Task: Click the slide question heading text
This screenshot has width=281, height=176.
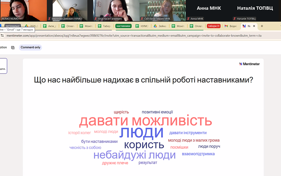Action: [x=143, y=80]
